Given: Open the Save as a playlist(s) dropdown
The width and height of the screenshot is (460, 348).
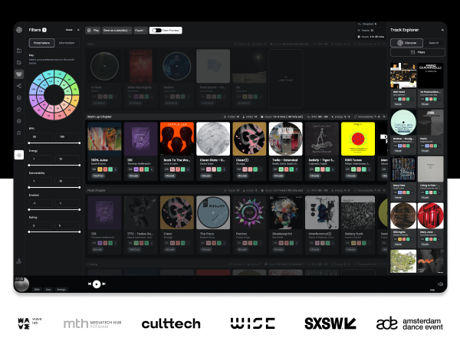Looking at the screenshot, I should [x=117, y=31].
